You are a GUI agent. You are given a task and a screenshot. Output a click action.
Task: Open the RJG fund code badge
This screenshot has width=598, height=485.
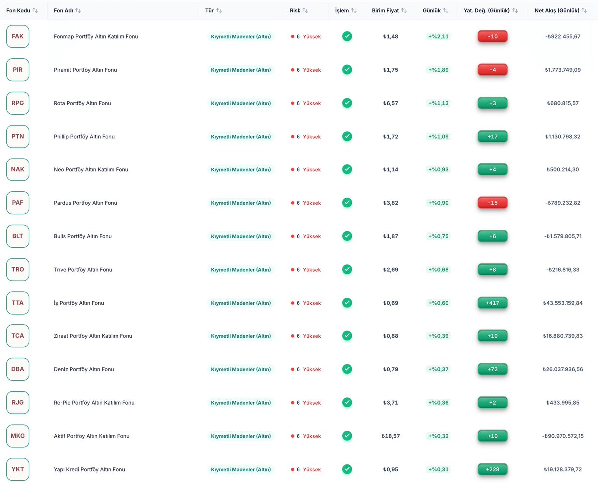18,403
